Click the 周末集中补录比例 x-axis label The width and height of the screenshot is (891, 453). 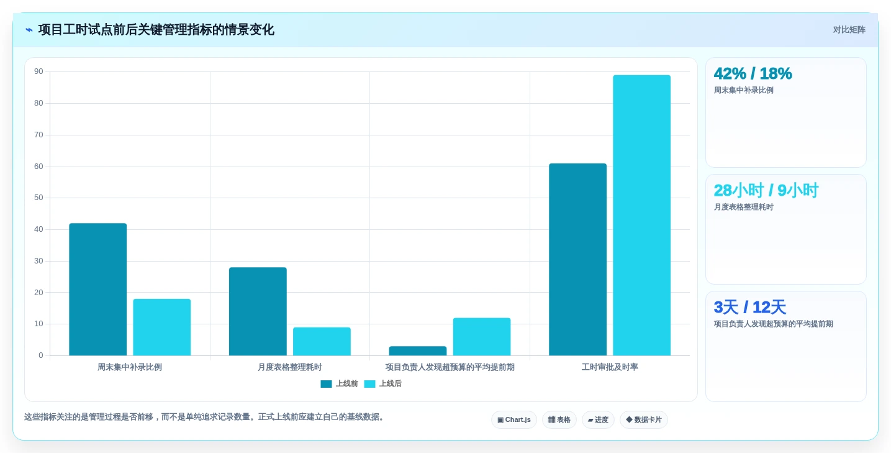pyautogui.click(x=130, y=367)
